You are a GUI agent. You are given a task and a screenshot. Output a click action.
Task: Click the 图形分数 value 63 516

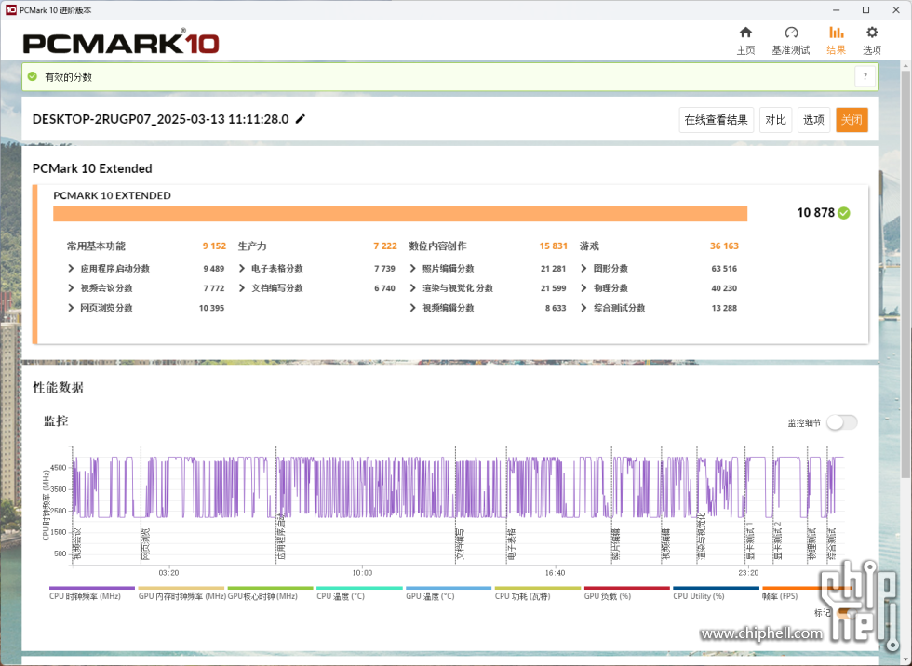pos(724,269)
